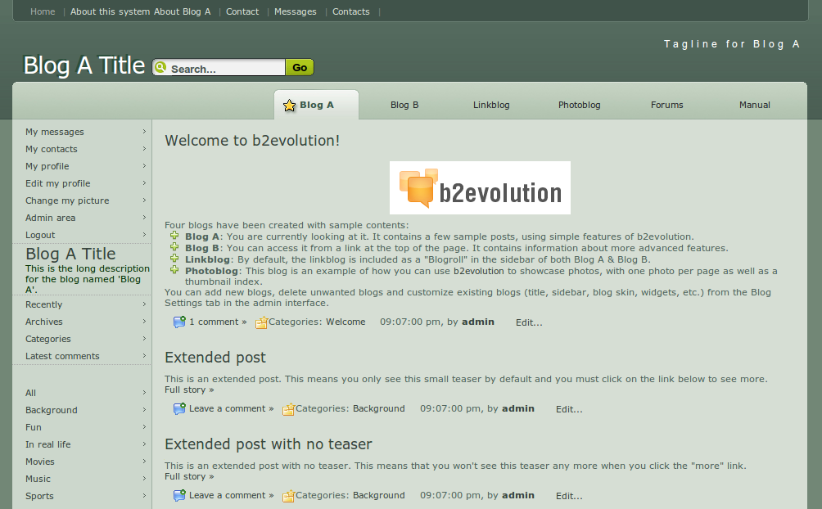Open Messages in top menu

(x=295, y=11)
